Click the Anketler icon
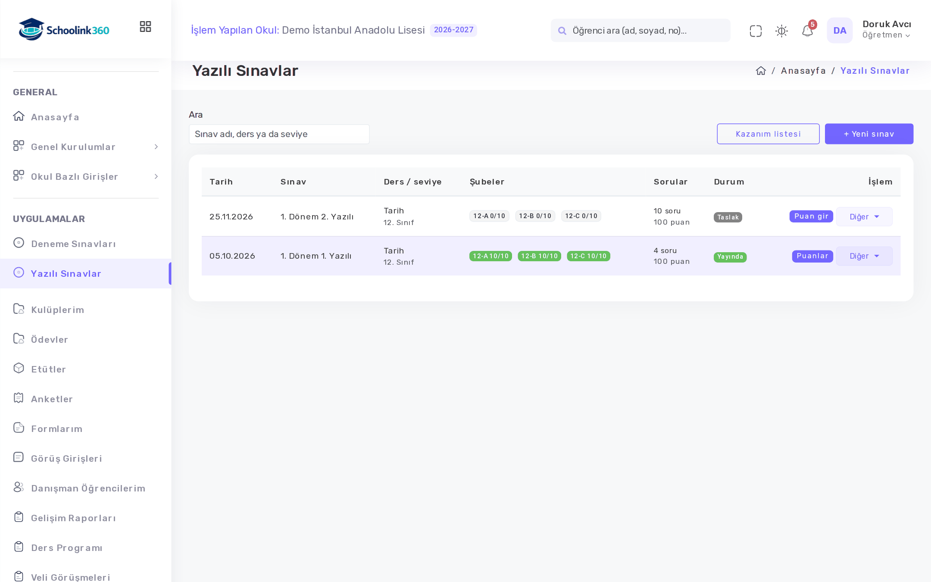Screen dimensions: 931x582 [19, 398]
